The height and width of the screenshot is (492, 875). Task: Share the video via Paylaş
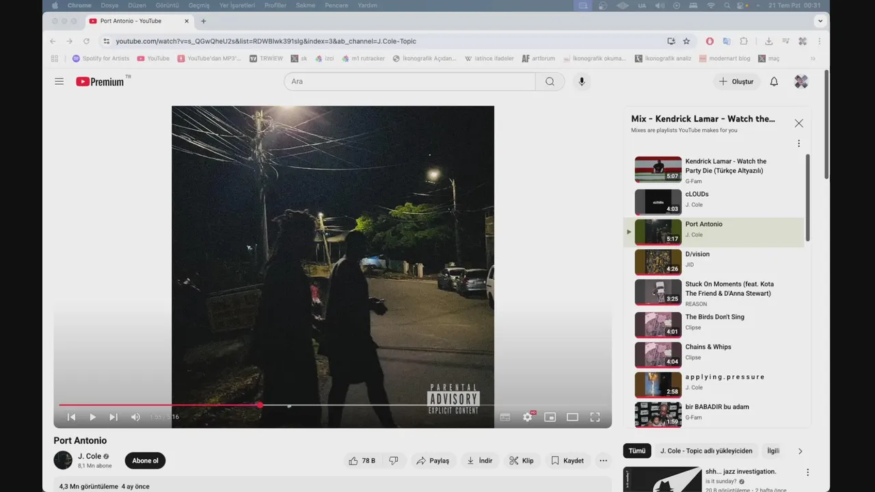[x=433, y=461]
